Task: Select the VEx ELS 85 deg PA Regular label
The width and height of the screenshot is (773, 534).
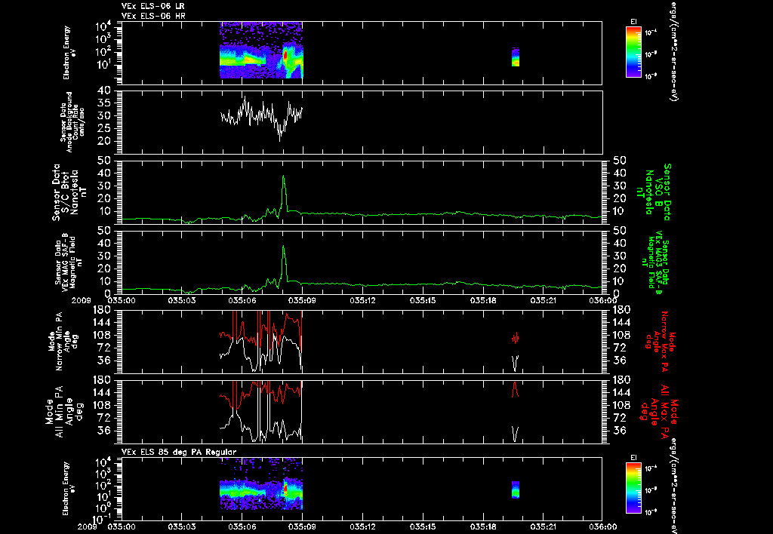Action: (x=179, y=452)
